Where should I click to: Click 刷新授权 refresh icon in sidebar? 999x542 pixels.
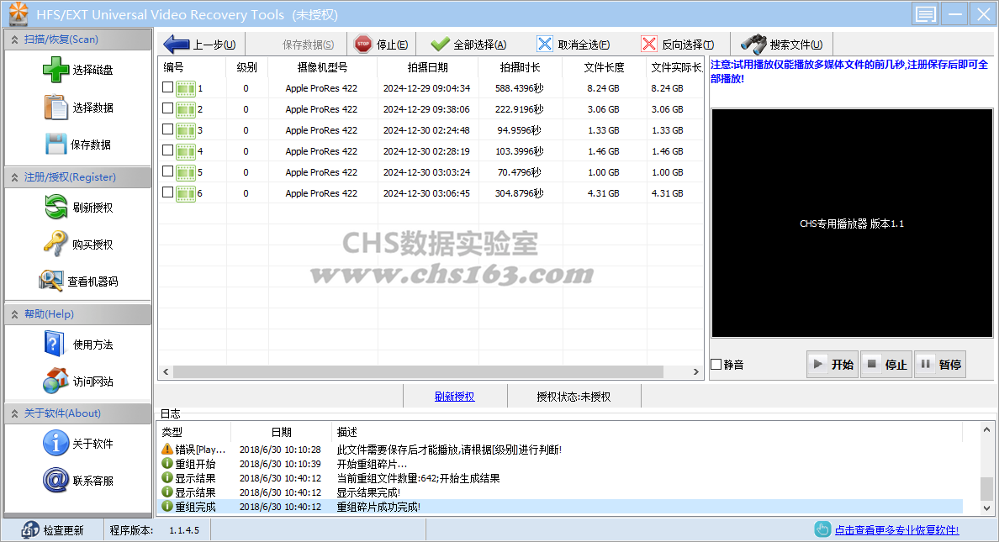pyautogui.click(x=55, y=207)
